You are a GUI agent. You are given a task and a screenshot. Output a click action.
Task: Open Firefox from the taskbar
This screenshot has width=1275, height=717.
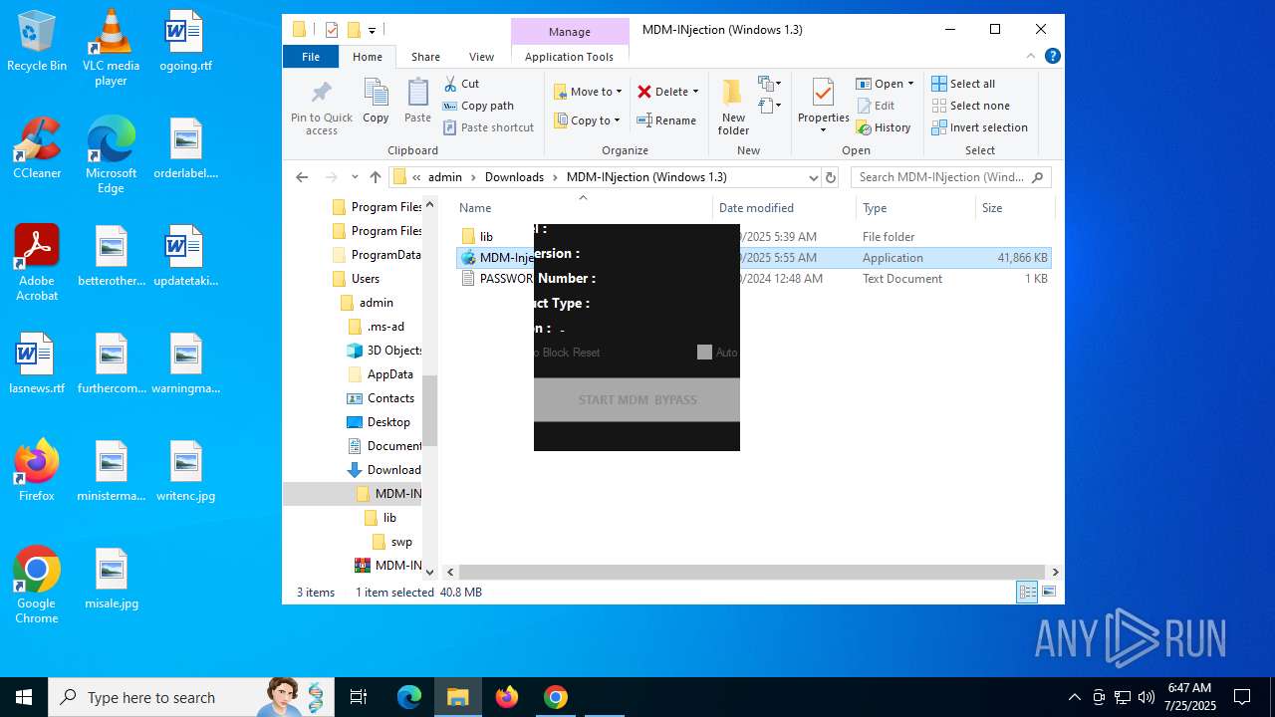coord(507,697)
